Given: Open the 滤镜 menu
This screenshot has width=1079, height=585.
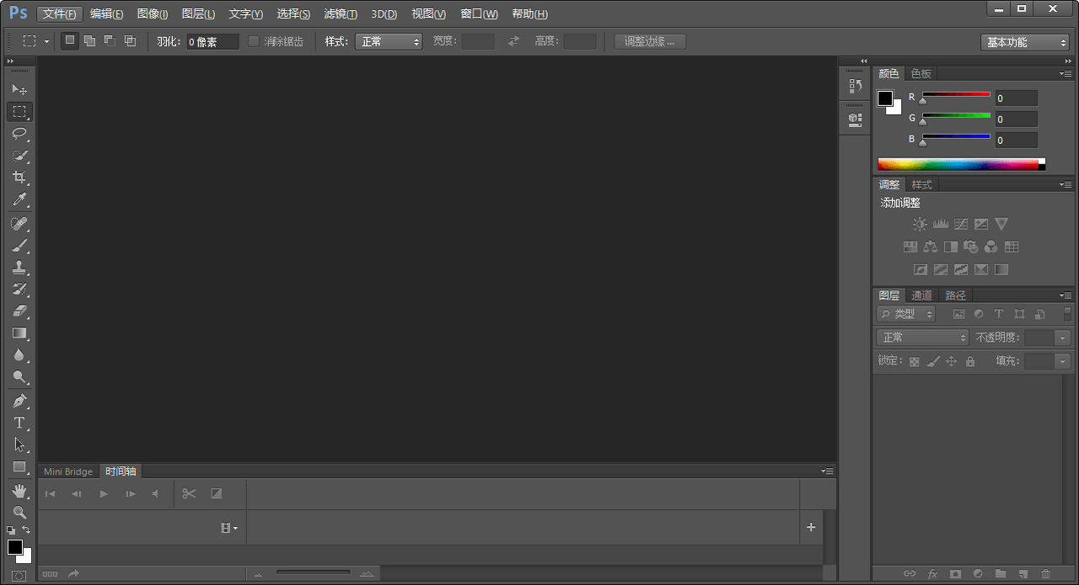Looking at the screenshot, I should point(341,13).
